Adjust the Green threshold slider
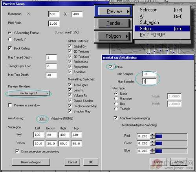The image size is (196, 172). pos(171,143)
